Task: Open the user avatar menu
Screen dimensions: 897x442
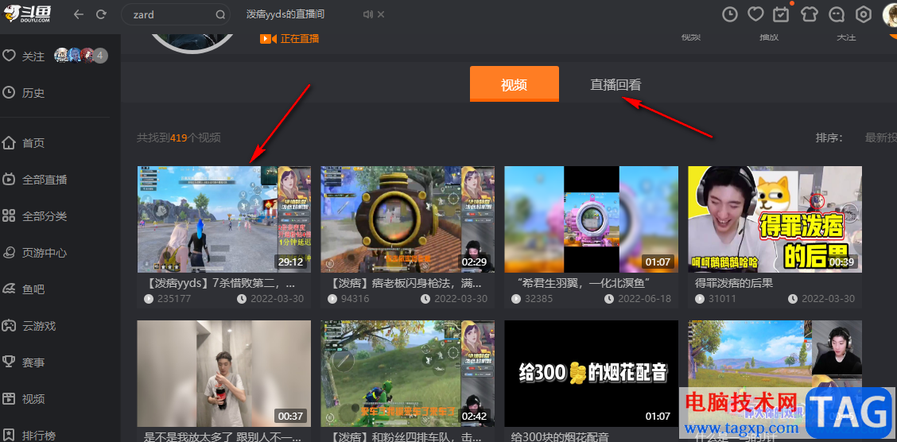Action: click(x=890, y=14)
